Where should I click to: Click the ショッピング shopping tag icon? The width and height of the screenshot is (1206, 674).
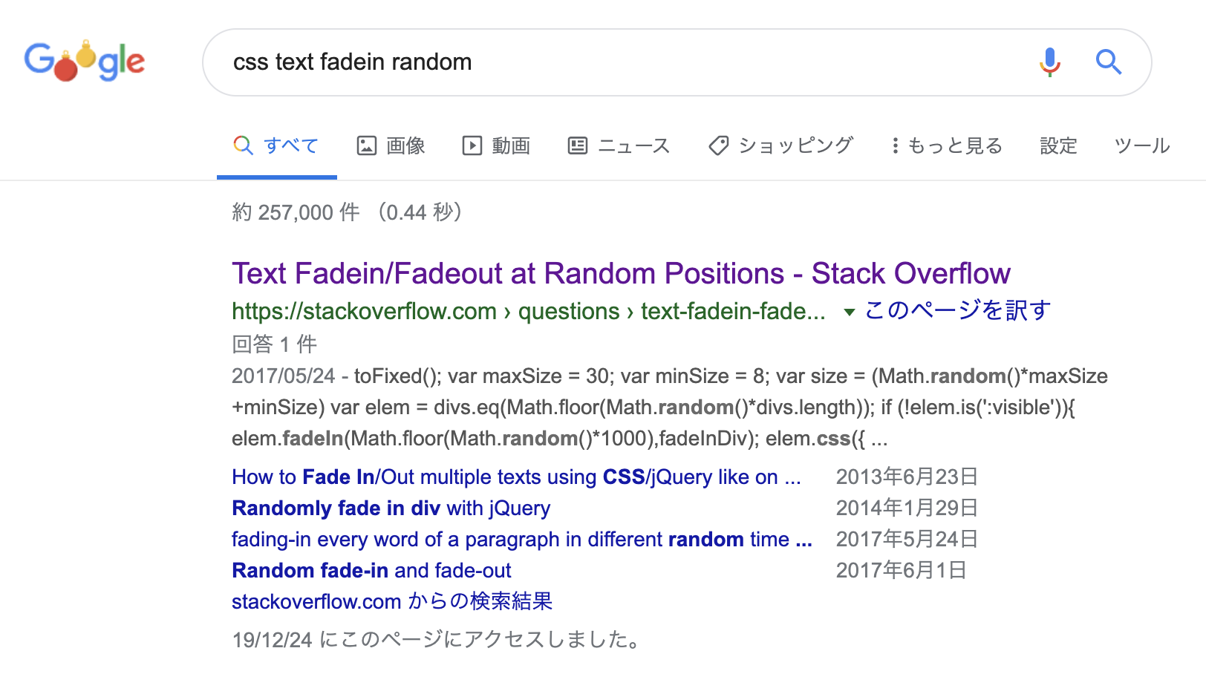click(718, 145)
